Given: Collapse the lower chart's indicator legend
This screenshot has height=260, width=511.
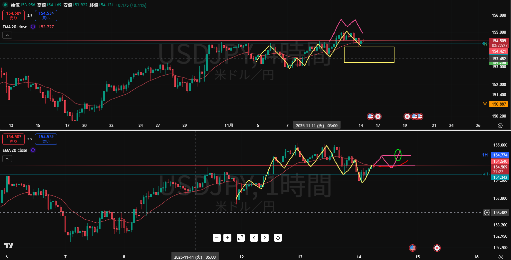Looking at the screenshot, I should tap(7, 158).
